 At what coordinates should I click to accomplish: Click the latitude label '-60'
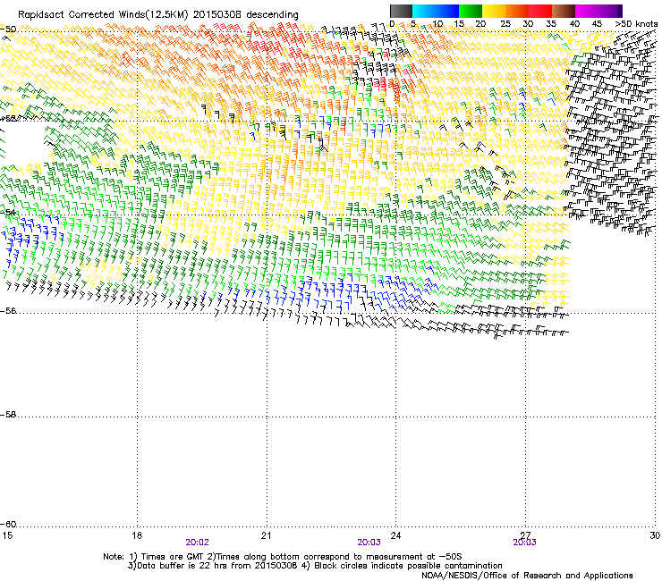coord(8,524)
